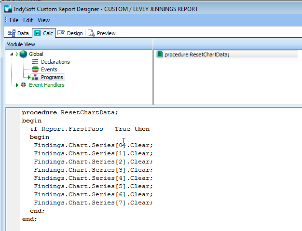Click the 'if Report.FirstPass = True then' line
Image resolution: width=302 pixels, height=231 pixels.
[x=90, y=129]
